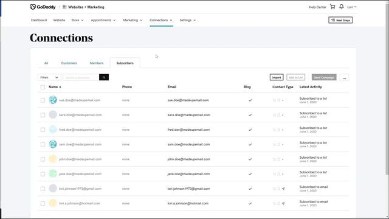This screenshot has width=389, height=219.
Task: Click the Contact Type column header
Action: pyautogui.click(x=283, y=87)
